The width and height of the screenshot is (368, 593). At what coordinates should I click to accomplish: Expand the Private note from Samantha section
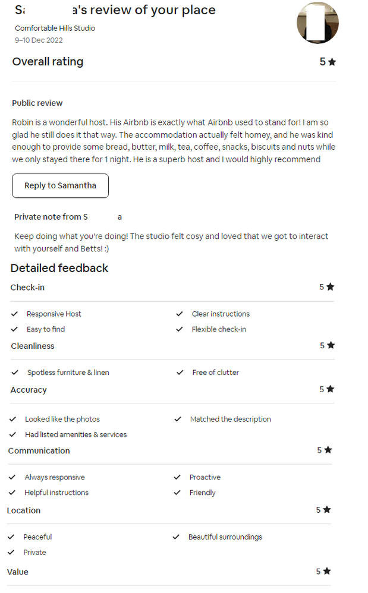(66, 217)
